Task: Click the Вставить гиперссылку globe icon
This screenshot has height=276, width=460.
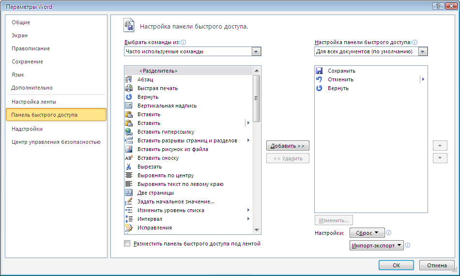Action: coord(128,132)
